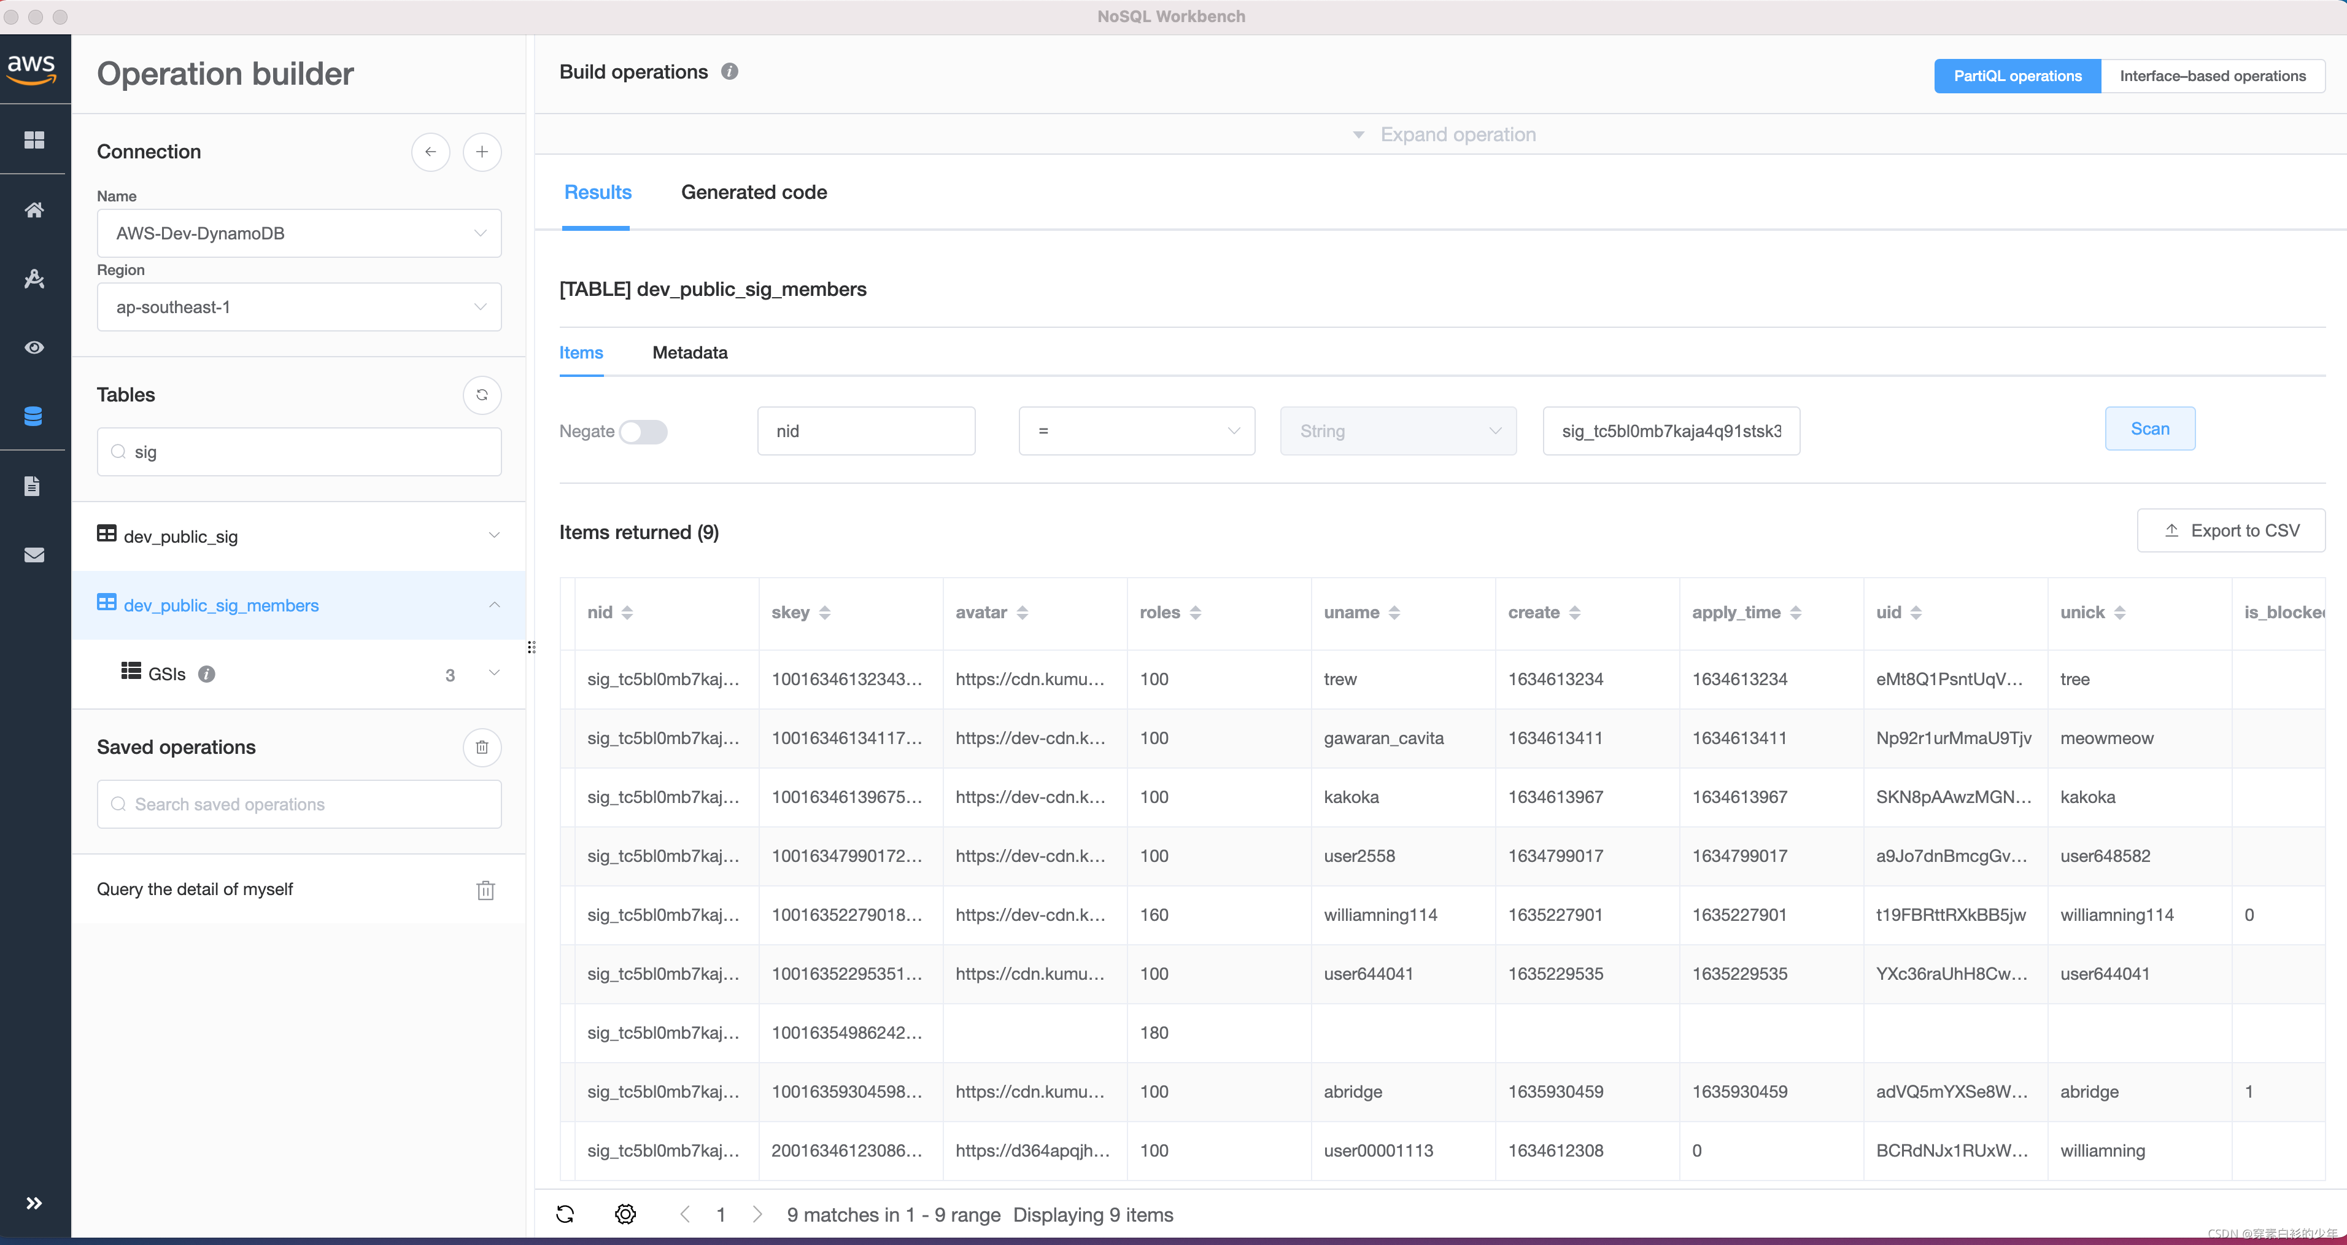Image resolution: width=2347 pixels, height=1245 pixels.
Task: Add a new connection with plus icon
Action: [x=481, y=151]
